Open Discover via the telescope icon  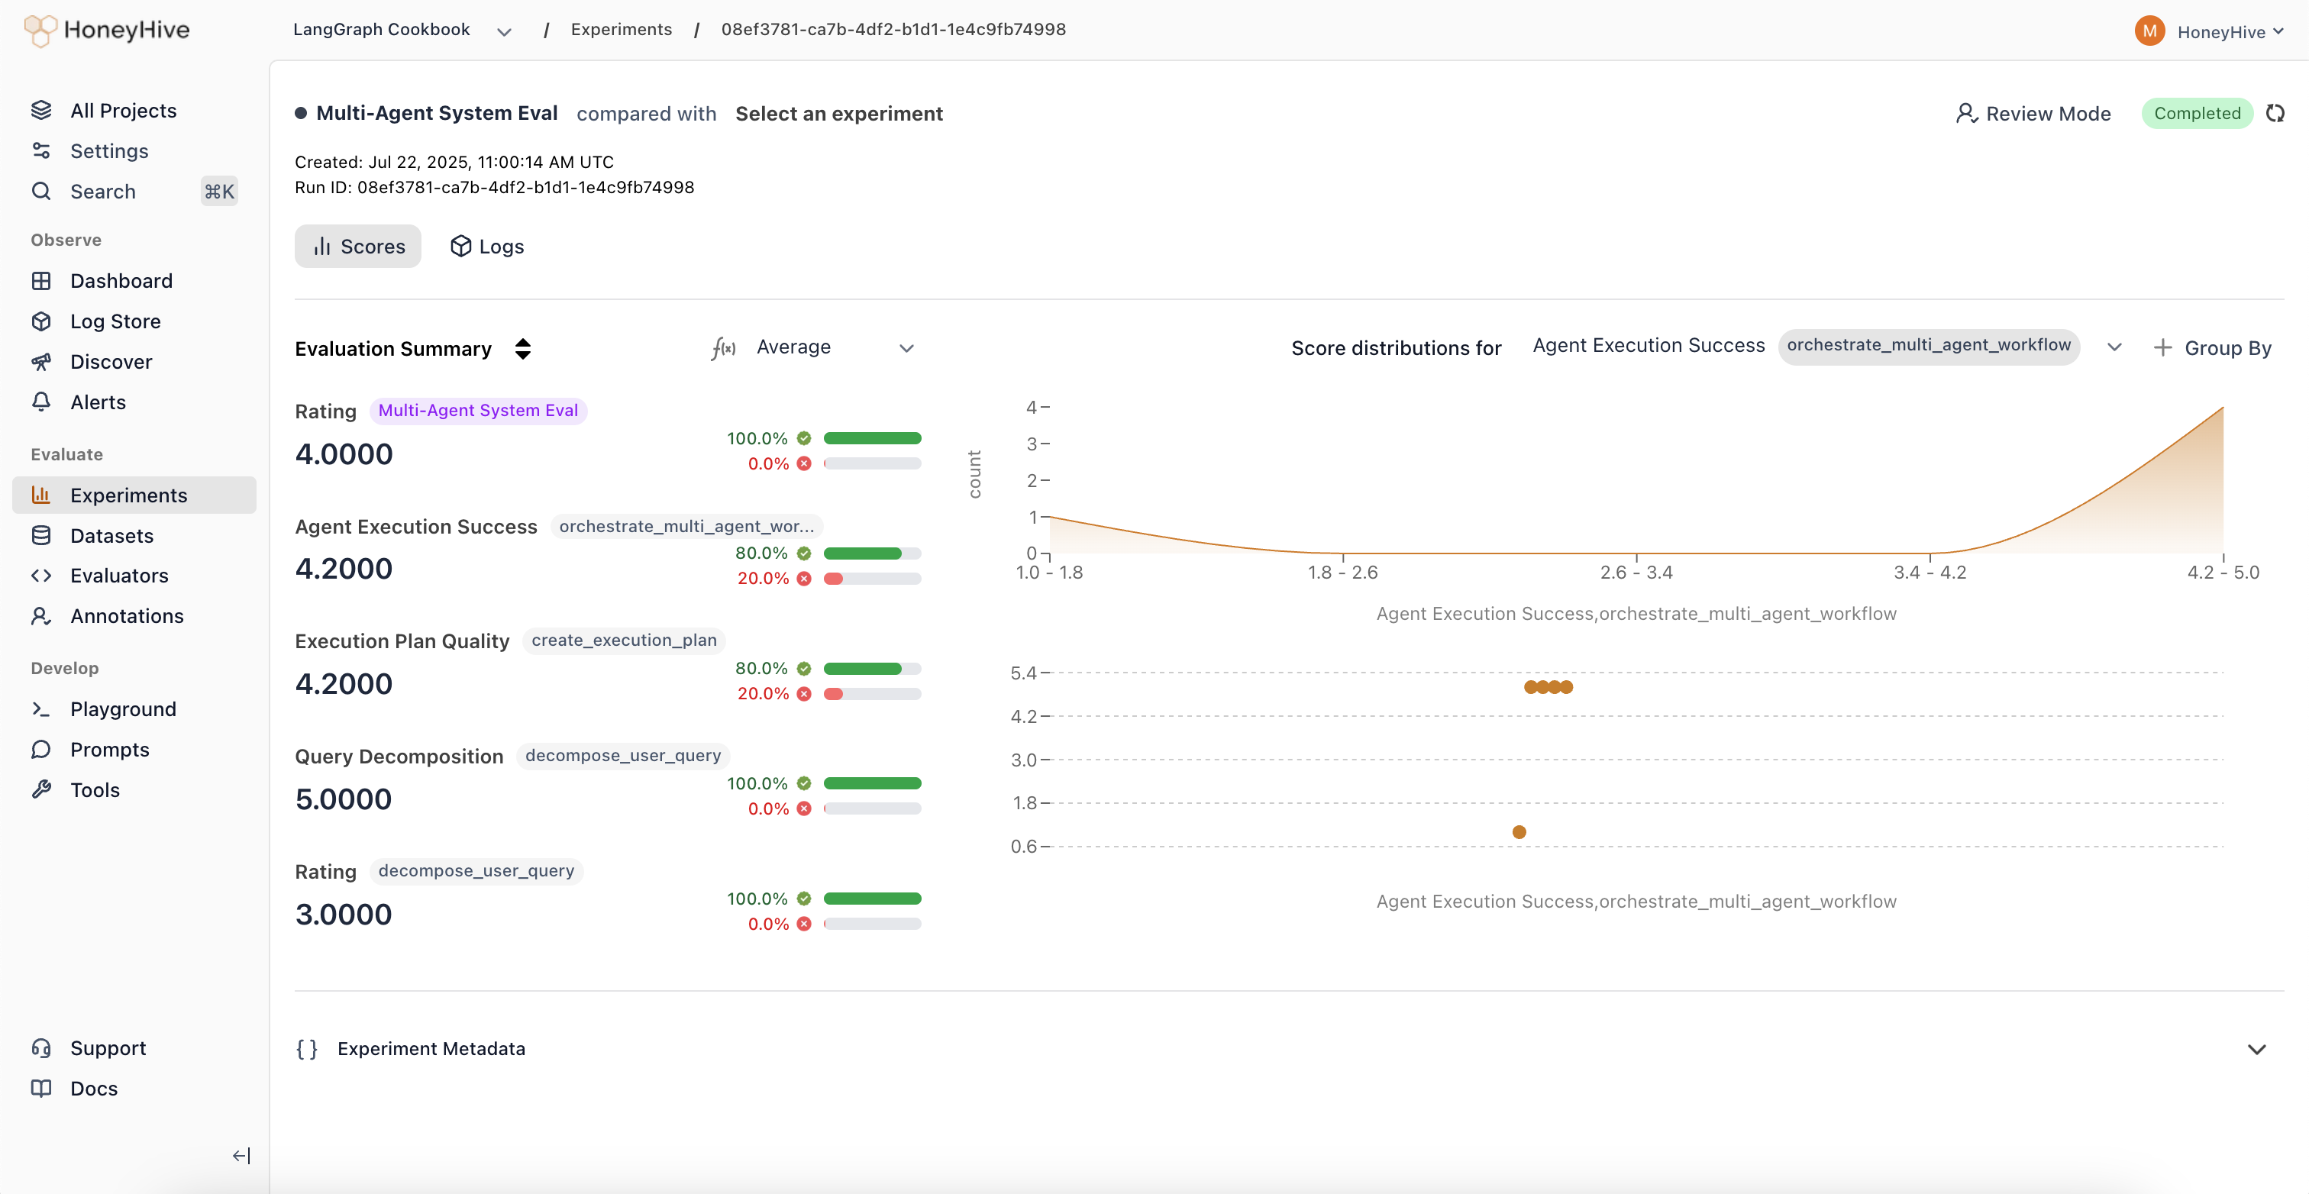point(41,361)
